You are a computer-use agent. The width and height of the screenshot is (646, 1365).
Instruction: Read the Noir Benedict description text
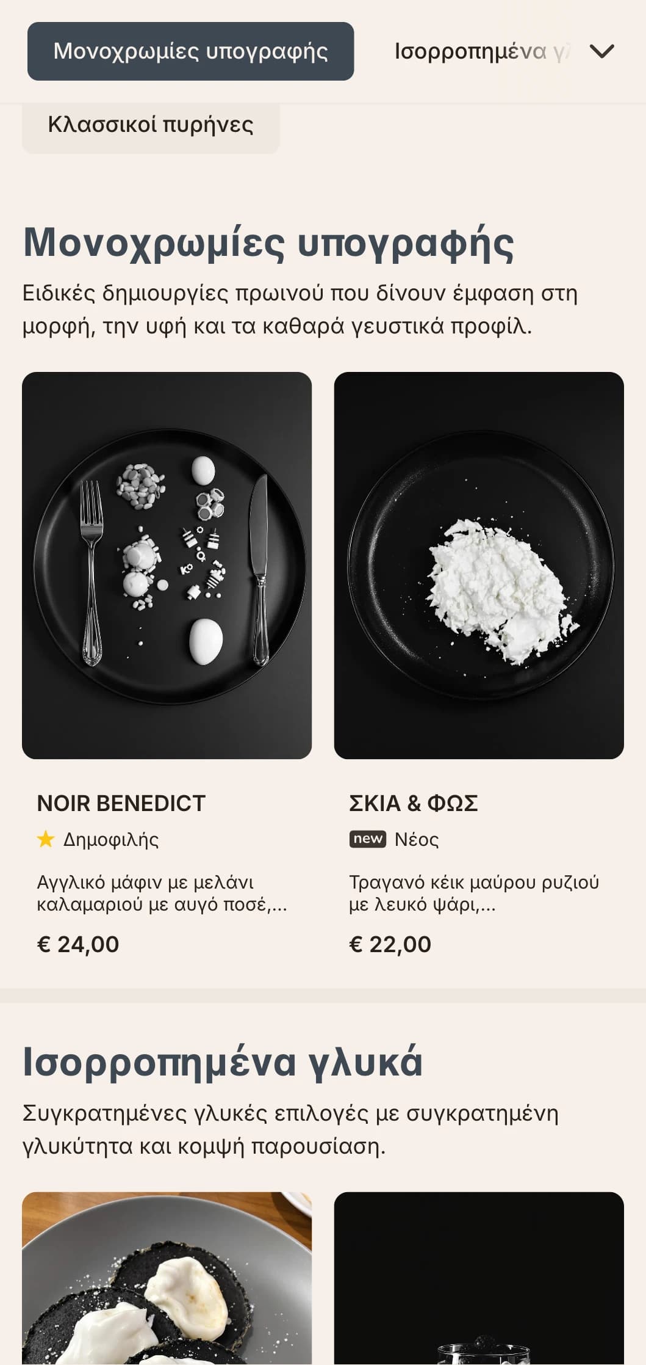tap(162, 893)
